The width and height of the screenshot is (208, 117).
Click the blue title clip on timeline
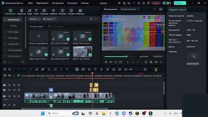click(51, 90)
